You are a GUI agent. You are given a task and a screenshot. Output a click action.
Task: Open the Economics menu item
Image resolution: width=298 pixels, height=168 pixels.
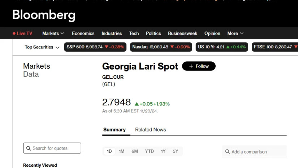tap(83, 33)
